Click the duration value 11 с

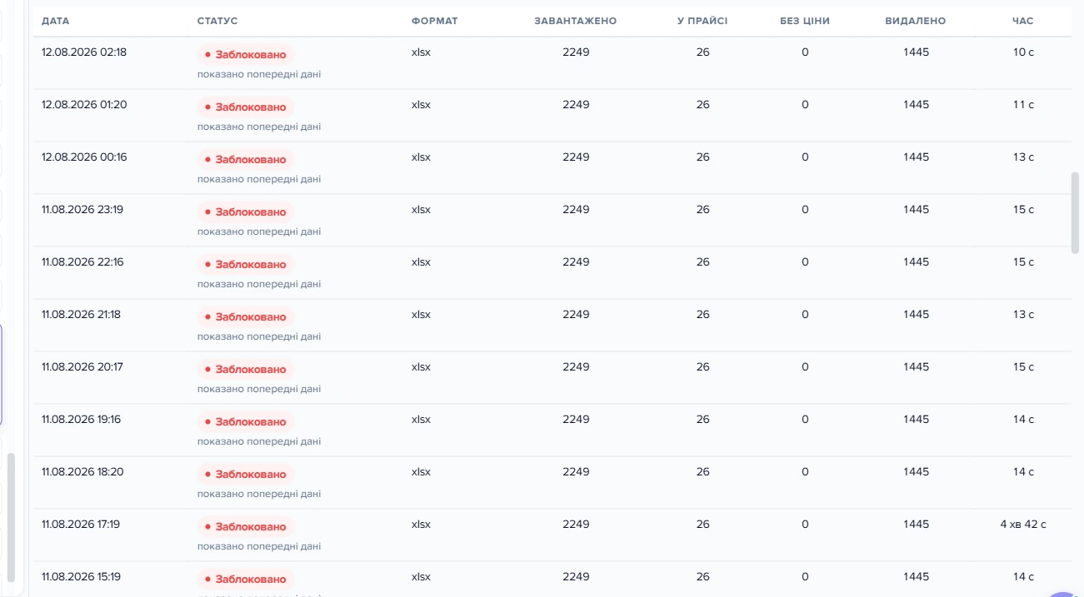(x=1023, y=105)
